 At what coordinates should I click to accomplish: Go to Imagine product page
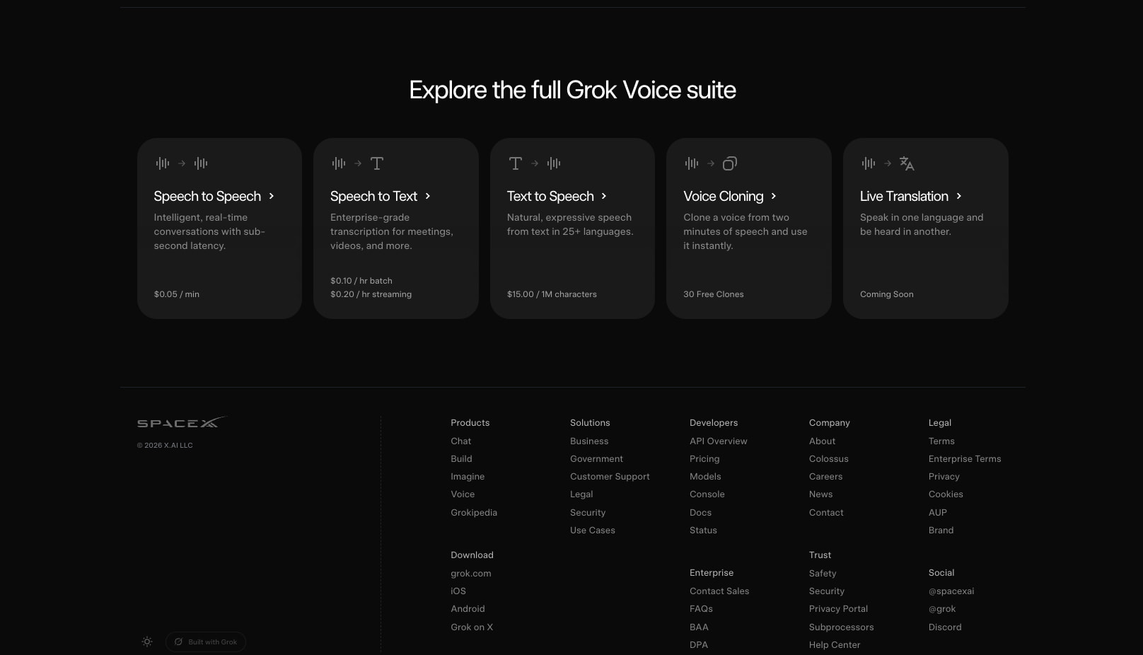tap(468, 477)
